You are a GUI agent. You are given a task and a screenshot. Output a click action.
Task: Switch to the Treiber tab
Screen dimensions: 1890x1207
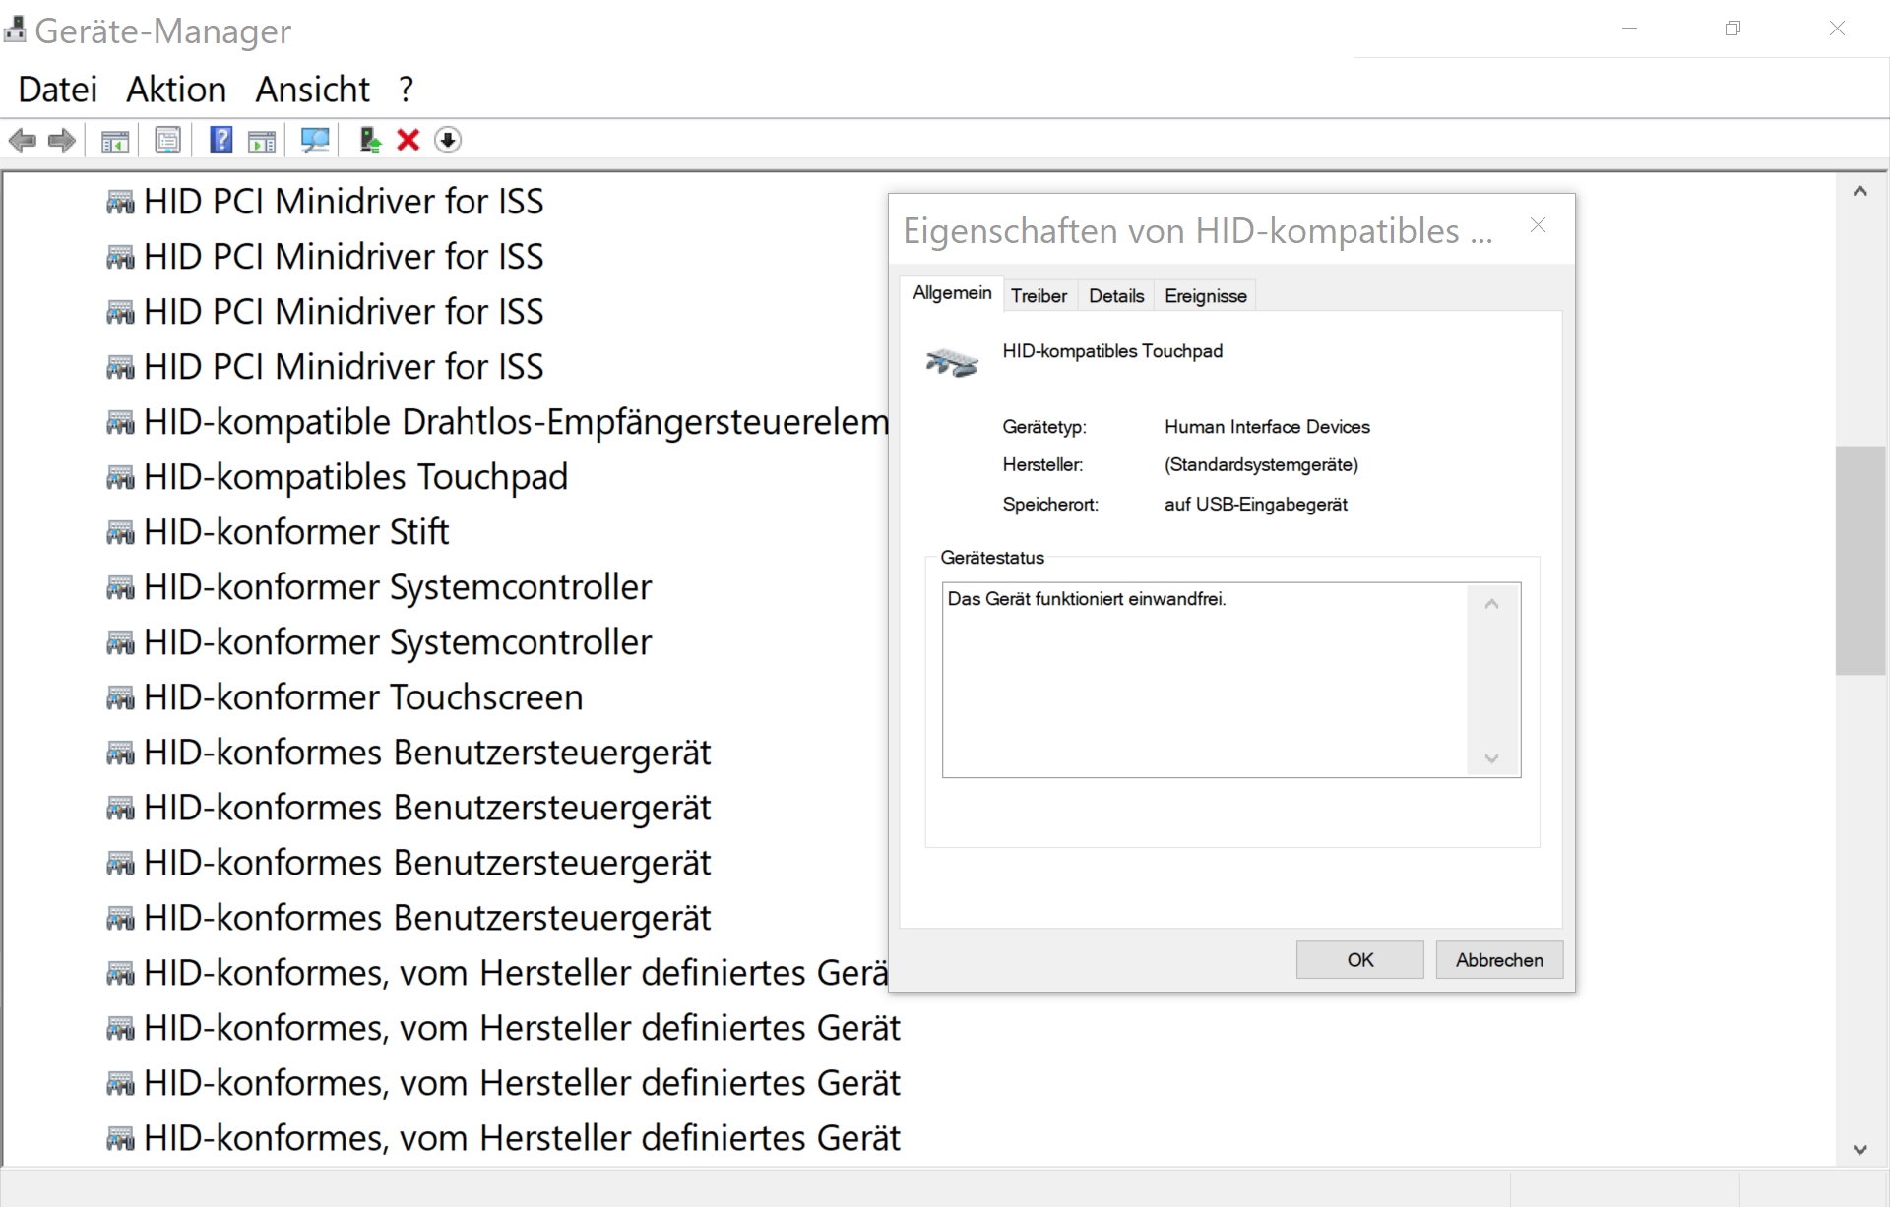pyautogui.click(x=1039, y=296)
